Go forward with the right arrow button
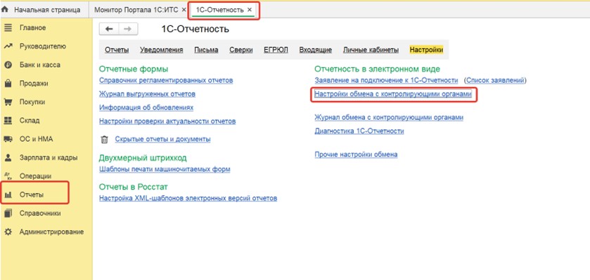Image resolution: width=590 pixels, height=280 pixels. pos(128,29)
